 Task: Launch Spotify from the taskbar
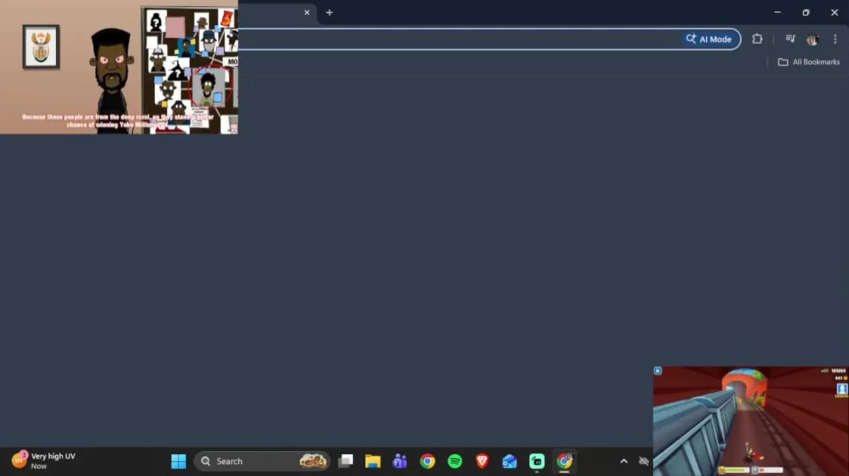[x=455, y=461]
